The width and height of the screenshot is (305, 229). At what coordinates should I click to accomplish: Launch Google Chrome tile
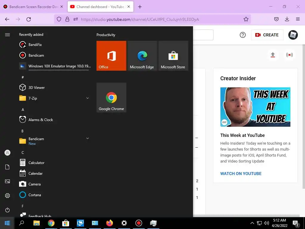coord(111,98)
